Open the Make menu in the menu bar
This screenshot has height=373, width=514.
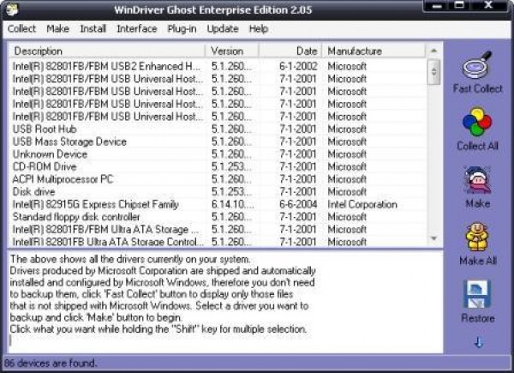(57, 29)
